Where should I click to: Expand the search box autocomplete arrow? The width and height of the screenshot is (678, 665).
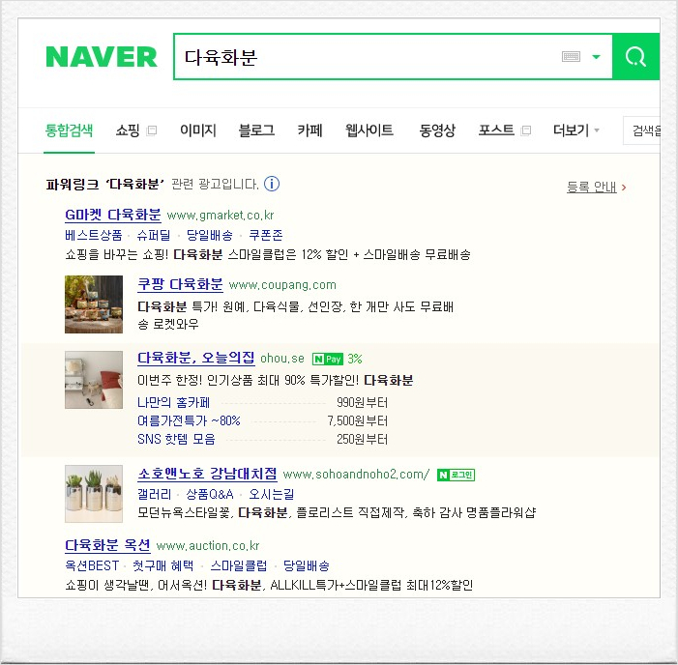click(597, 57)
